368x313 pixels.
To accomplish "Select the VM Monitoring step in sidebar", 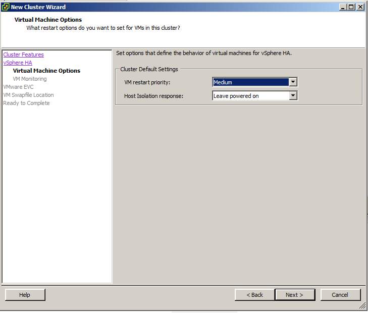I will tap(30, 79).
